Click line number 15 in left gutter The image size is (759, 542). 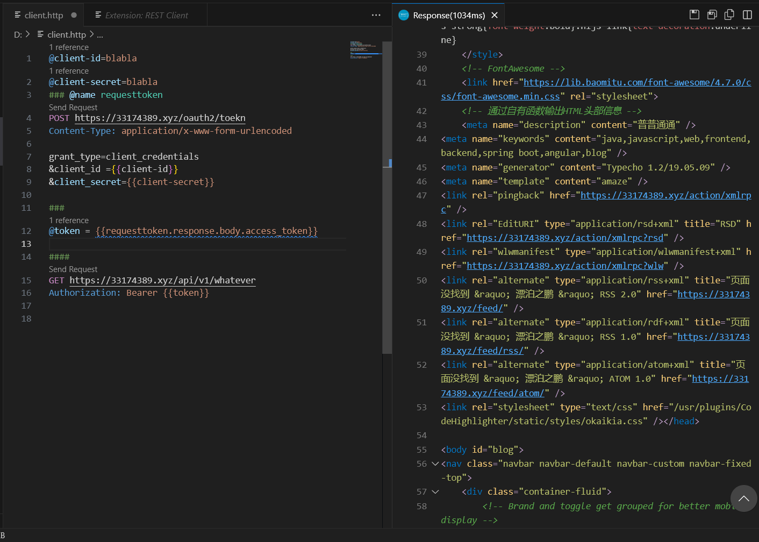tap(26, 280)
